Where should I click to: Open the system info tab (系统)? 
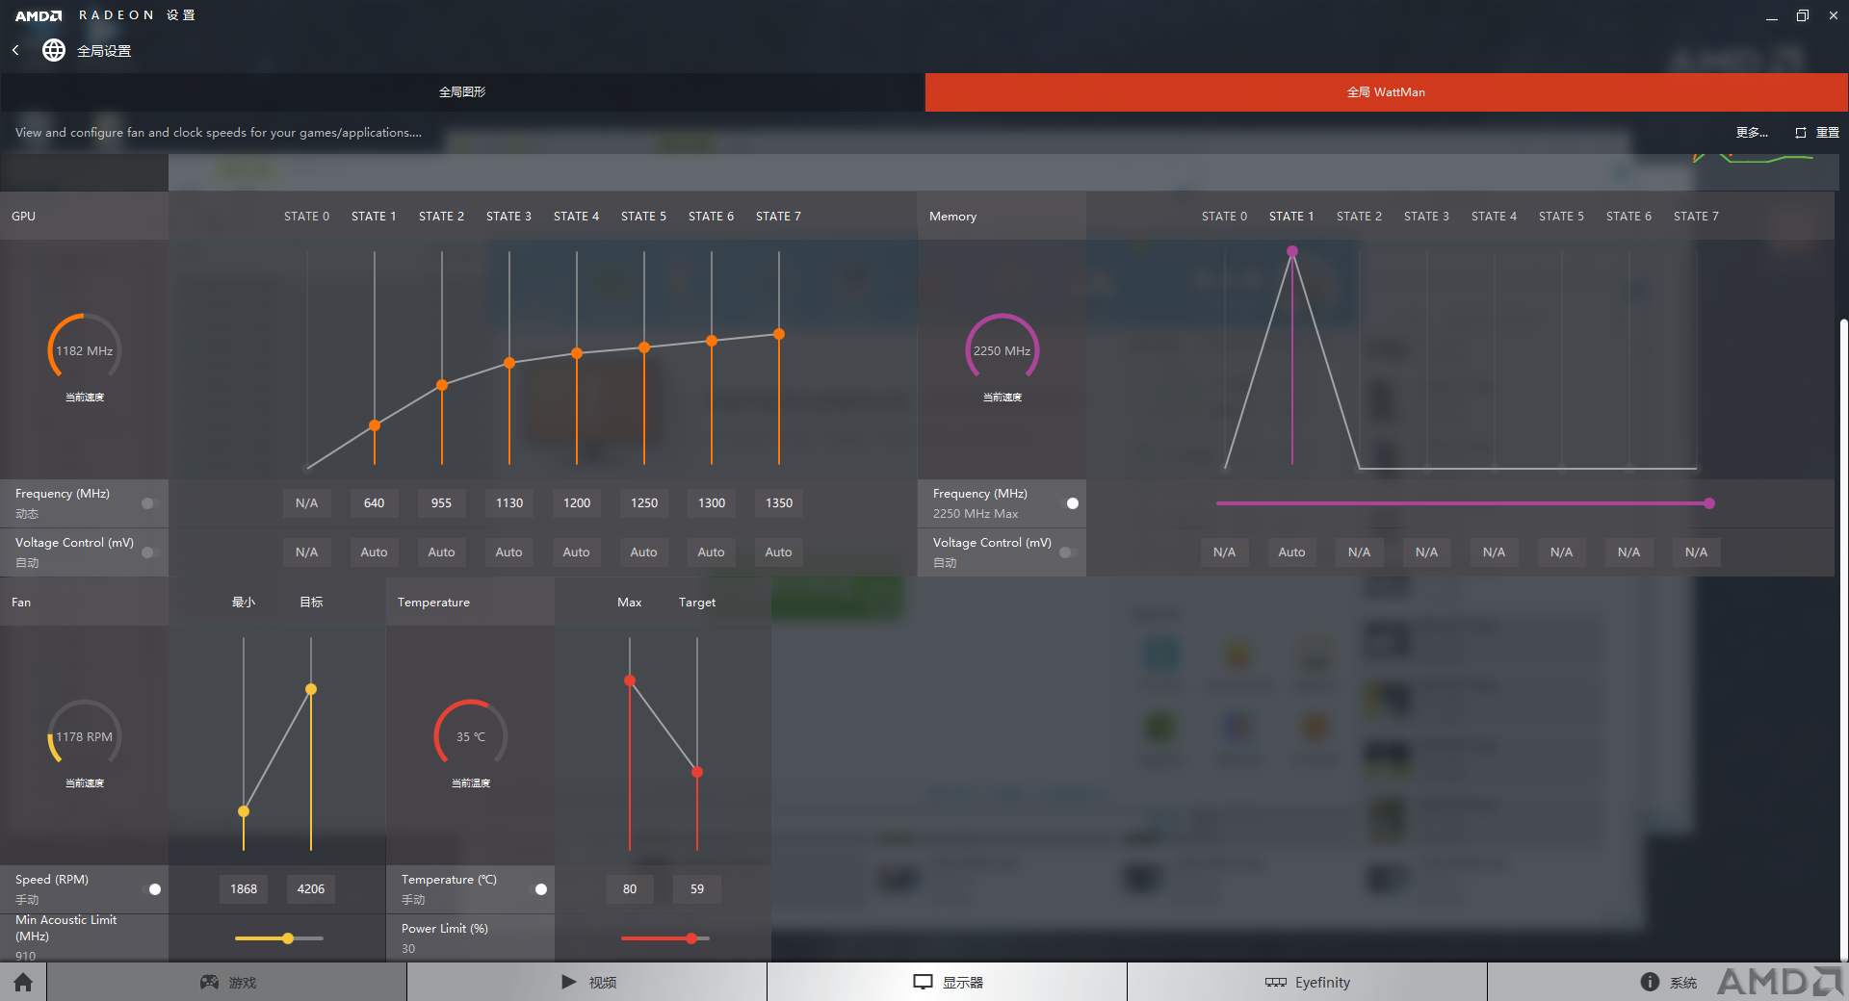tap(1668, 982)
